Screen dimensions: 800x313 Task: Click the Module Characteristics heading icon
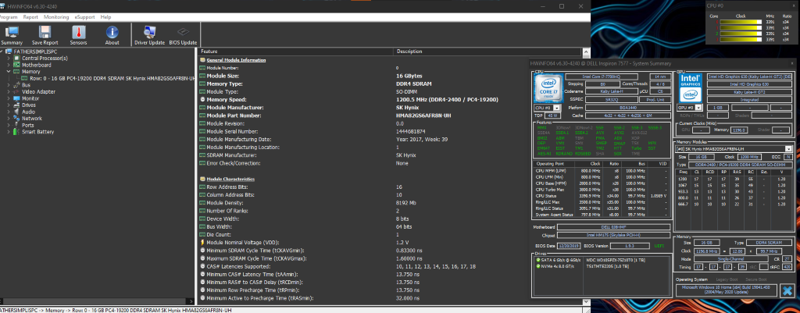pos(202,180)
